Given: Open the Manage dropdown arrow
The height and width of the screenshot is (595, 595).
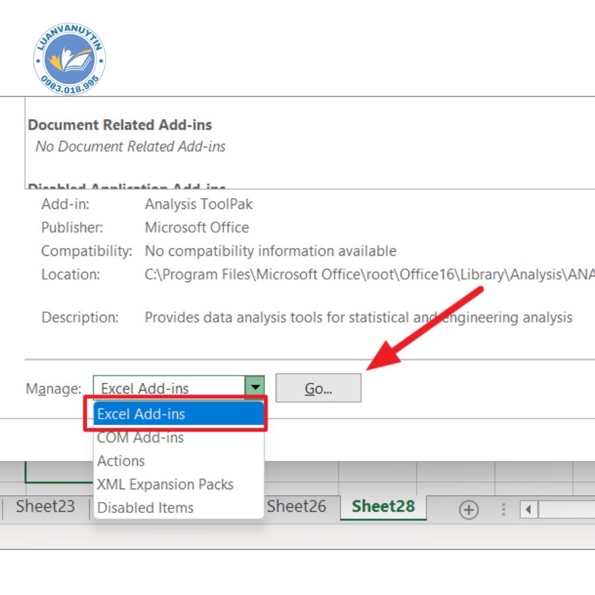Looking at the screenshot, I should [255, 388].
